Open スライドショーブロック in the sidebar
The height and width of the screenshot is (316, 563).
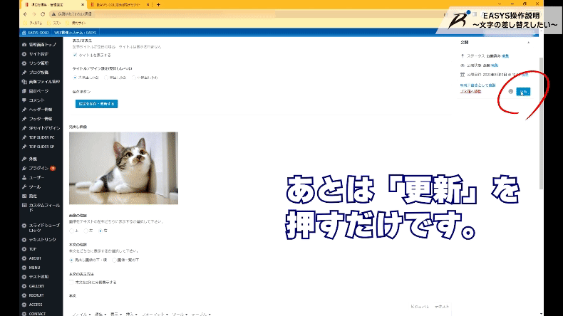(x=41, y=228)
